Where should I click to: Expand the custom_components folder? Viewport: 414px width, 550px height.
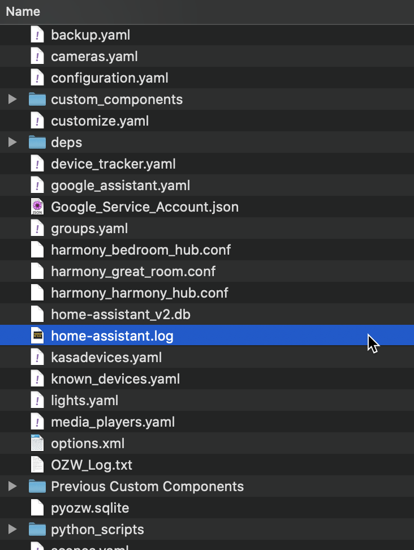click(12, 100)
